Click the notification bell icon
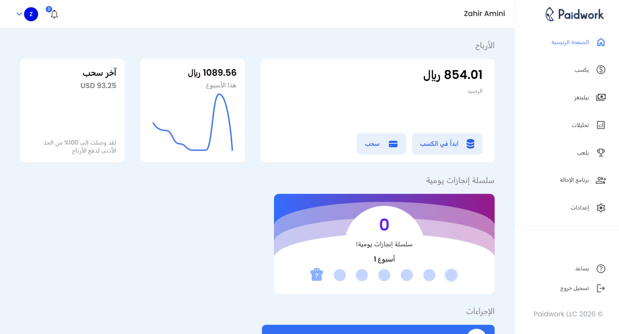 (x=54, y=14)
